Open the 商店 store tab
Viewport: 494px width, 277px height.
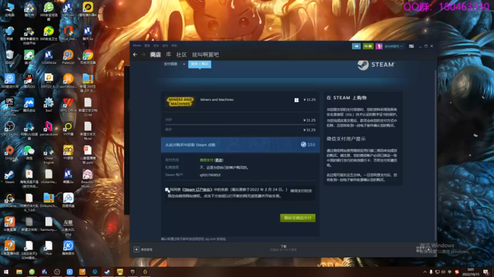click(156, 55)
